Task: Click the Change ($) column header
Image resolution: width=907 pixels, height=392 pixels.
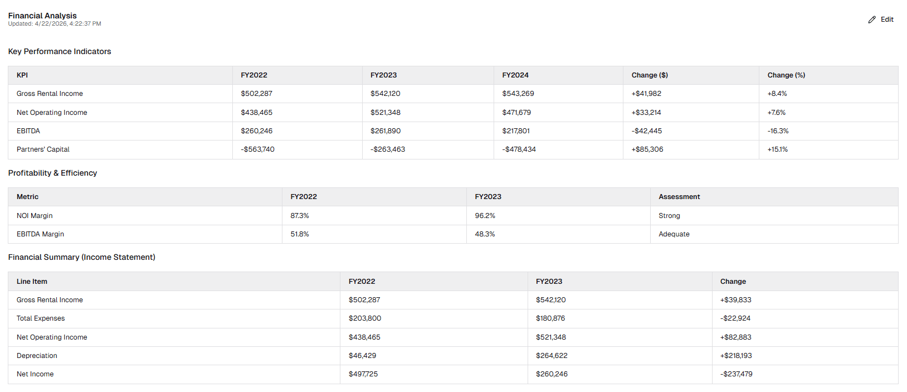Action: point(650,75)
